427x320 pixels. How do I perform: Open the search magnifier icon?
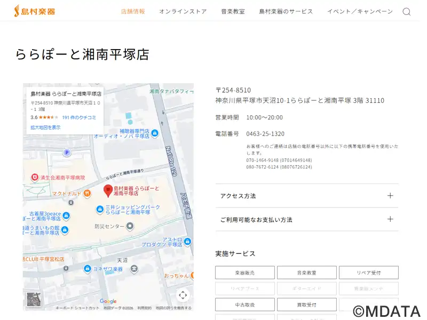click(407, 12)
